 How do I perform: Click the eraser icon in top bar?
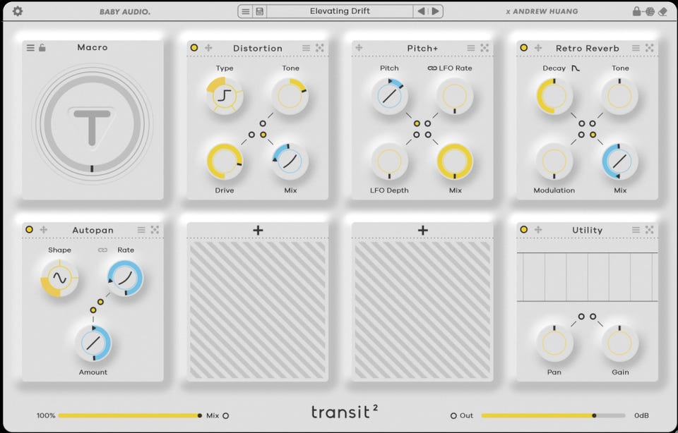click(662, 12)
